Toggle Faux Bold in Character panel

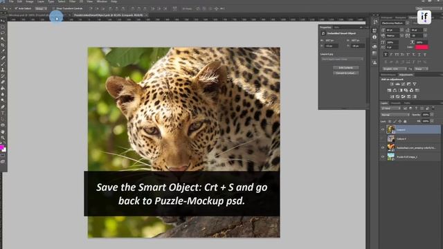386,55
